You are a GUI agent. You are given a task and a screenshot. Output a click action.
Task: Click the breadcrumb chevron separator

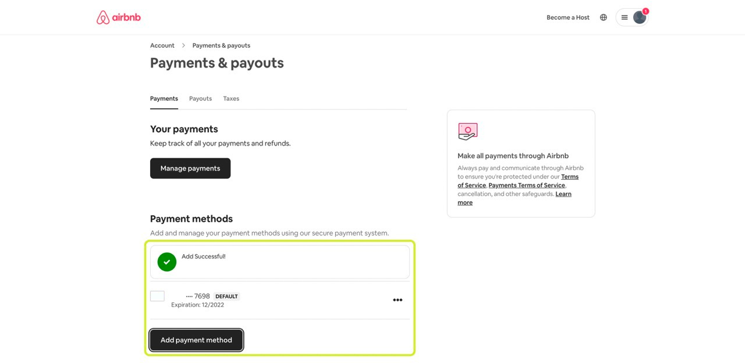pyautogui.click(x=183, y=45)
